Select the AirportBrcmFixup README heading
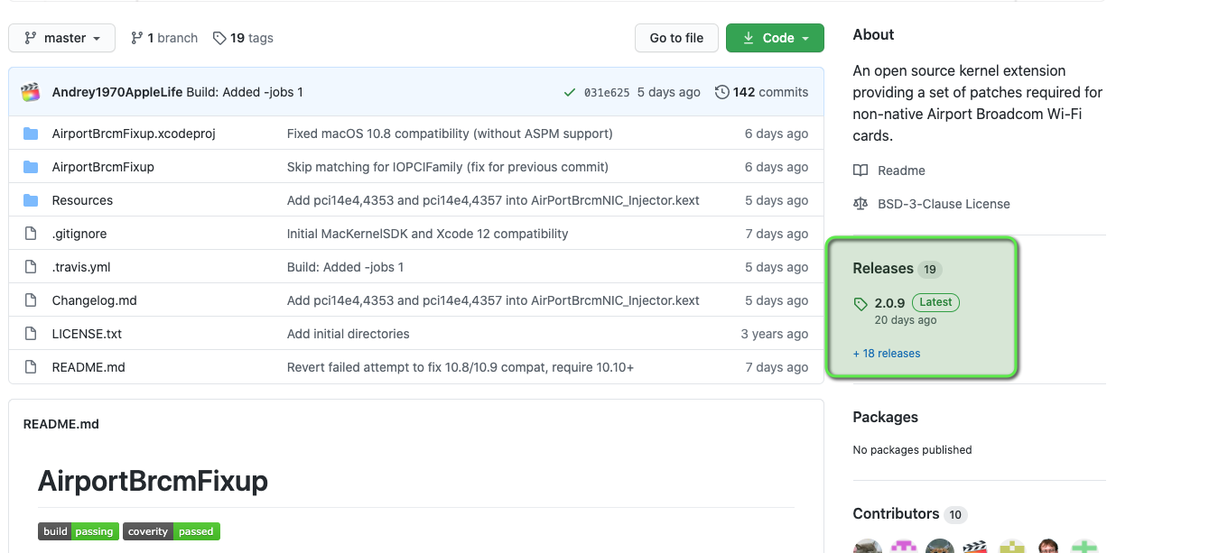The width and height of the screenshot is (1228, 553). 153,481
